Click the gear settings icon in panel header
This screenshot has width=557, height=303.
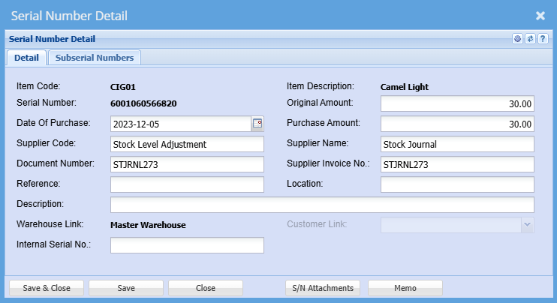517,38
